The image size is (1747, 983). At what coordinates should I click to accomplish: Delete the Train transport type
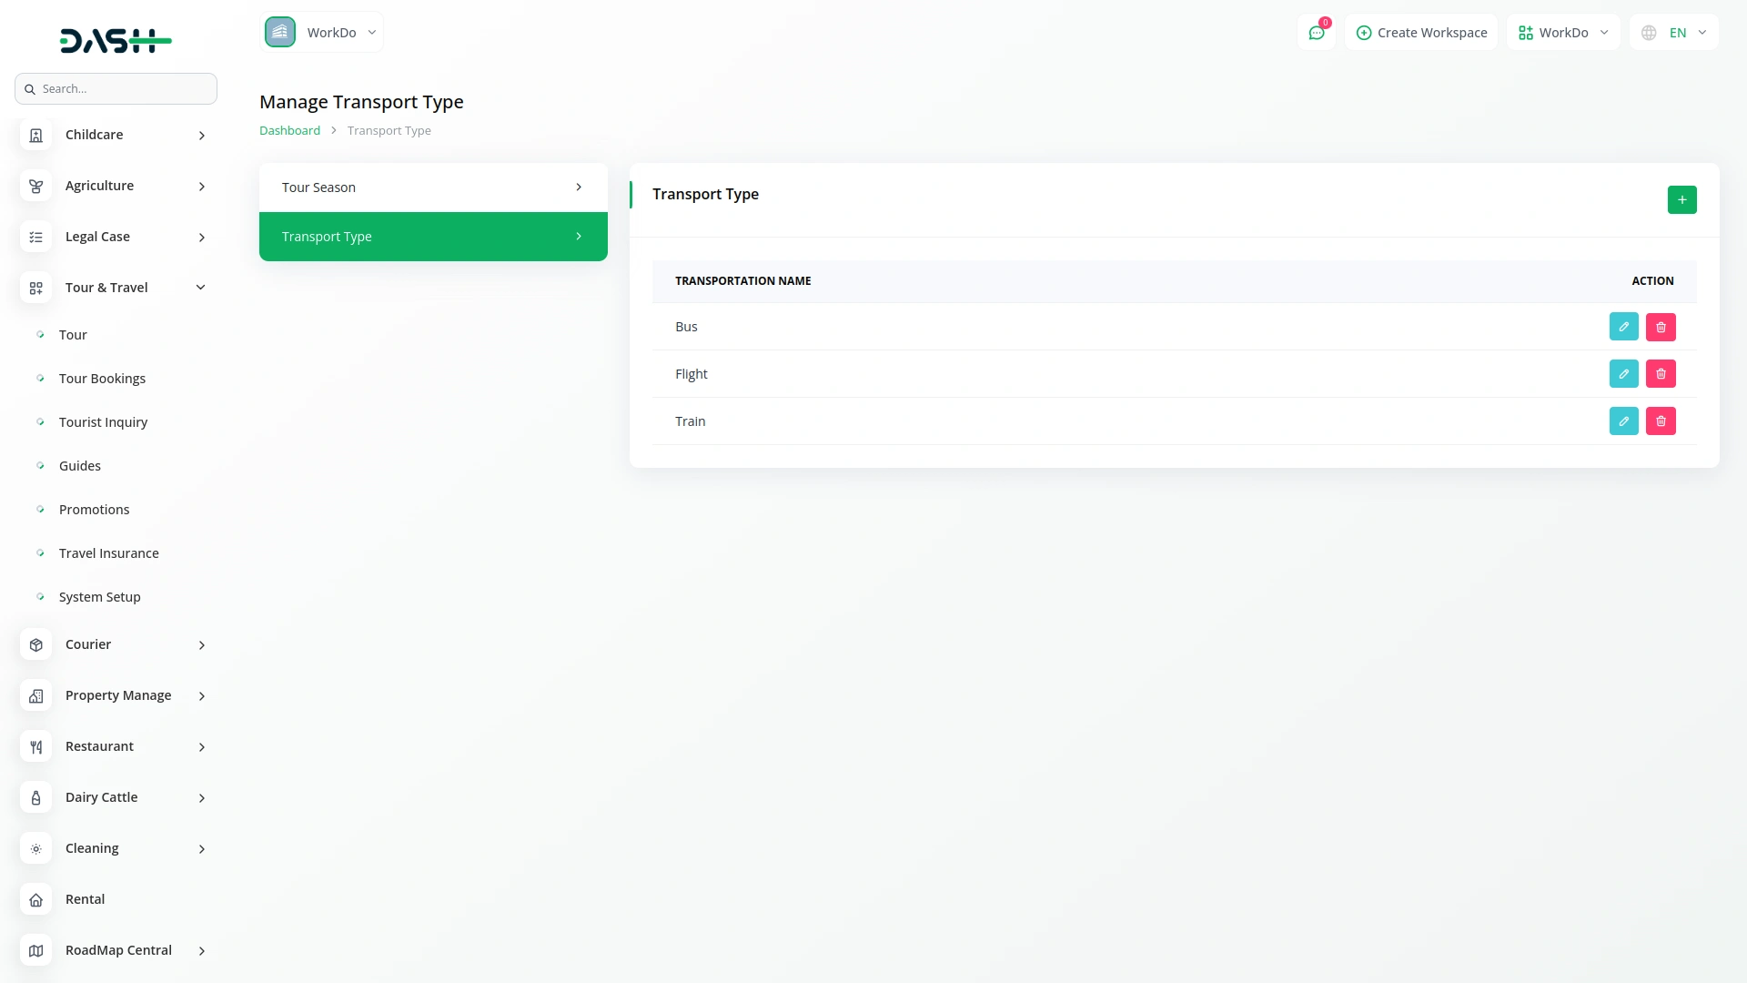coord(1661,421)
